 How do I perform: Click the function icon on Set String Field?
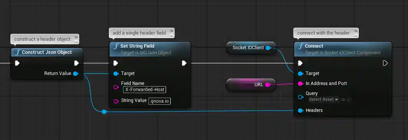(x=116, y=46)
